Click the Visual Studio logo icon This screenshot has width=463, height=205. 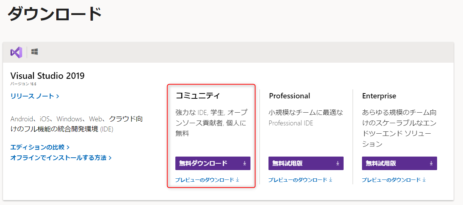pyautogui.click(x=17, y=52)
